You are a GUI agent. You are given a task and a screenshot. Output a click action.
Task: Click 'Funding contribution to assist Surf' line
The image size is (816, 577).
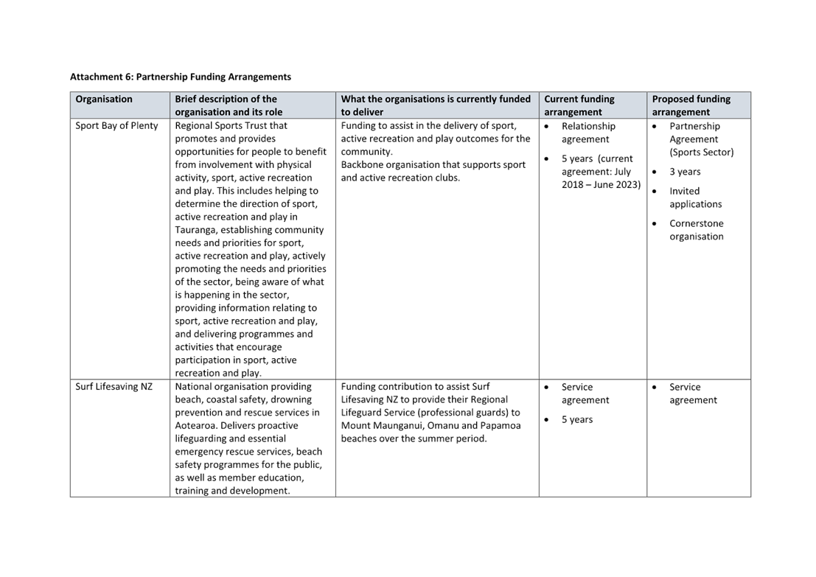(415, 387)
